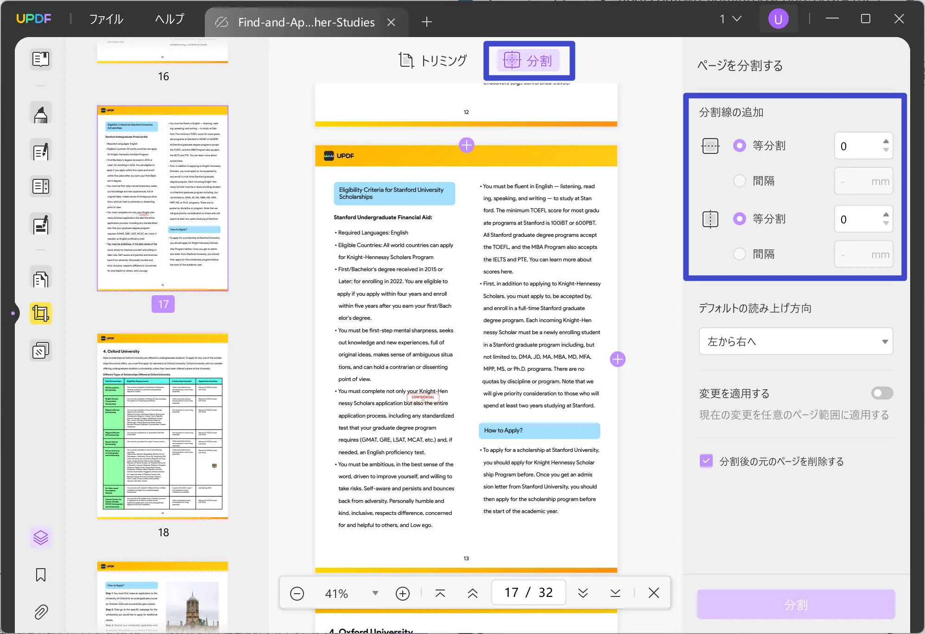Open the user account avatar

tap(778, 19)
